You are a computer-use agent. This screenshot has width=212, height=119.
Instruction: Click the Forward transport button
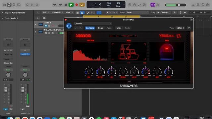coord(60,5)
